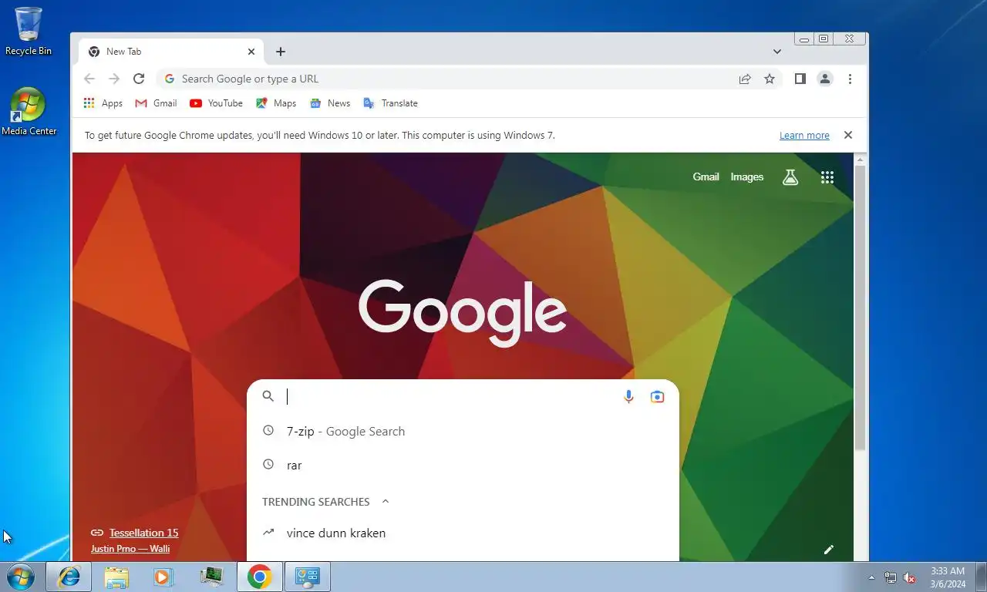Choose the vince dunn kraken trending search
Screen dimensions: 987x592
point(463,533)
